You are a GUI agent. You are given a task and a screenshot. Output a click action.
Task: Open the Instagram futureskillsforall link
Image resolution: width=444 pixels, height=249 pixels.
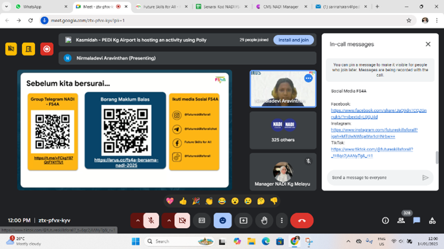coord(374,133)
